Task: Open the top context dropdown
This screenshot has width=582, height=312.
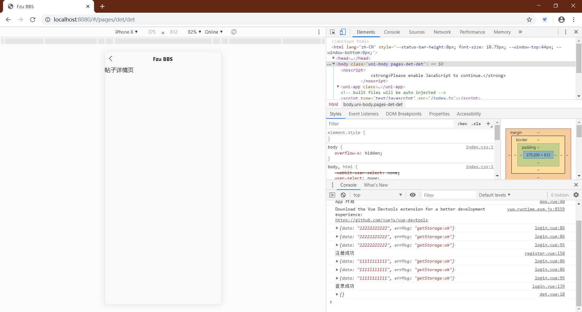Action: (x=378, y=195)
